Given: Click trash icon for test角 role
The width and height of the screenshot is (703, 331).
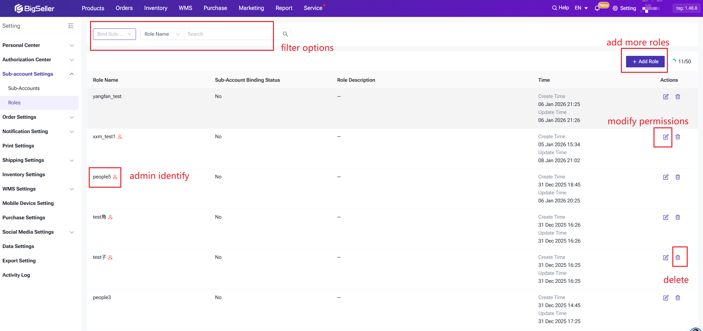Looking at the screenshot, I should tap(678, 217).
